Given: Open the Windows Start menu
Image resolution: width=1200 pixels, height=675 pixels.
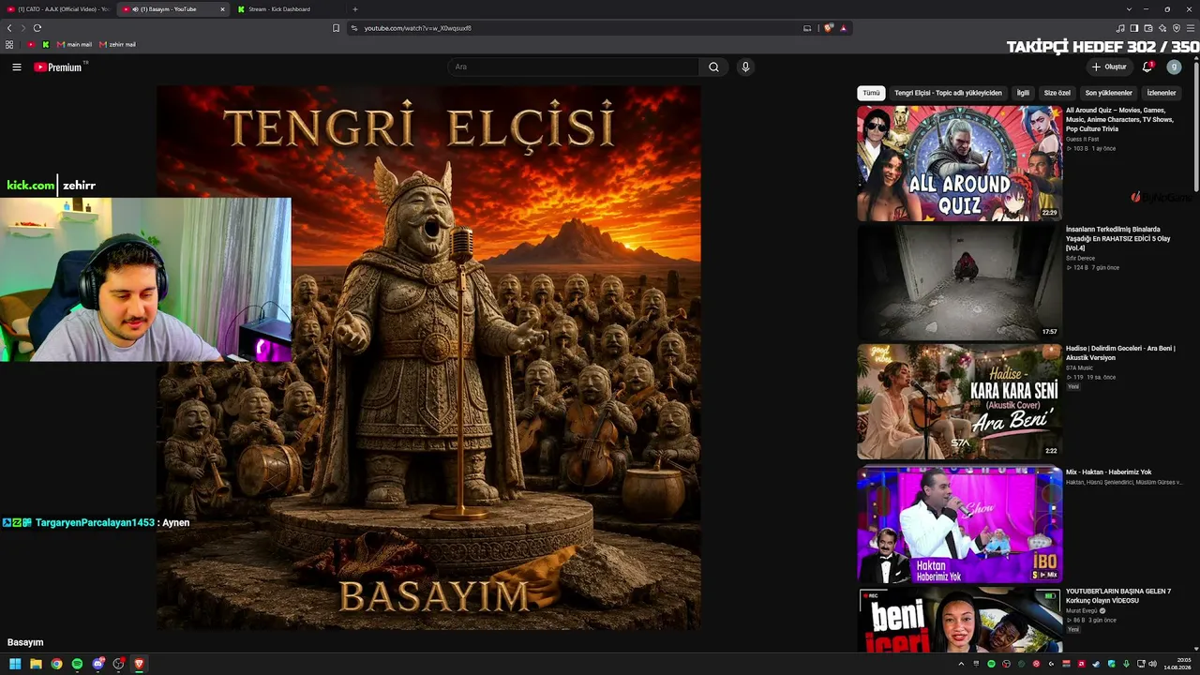Looking at the screenshot, I should point(15,664).
